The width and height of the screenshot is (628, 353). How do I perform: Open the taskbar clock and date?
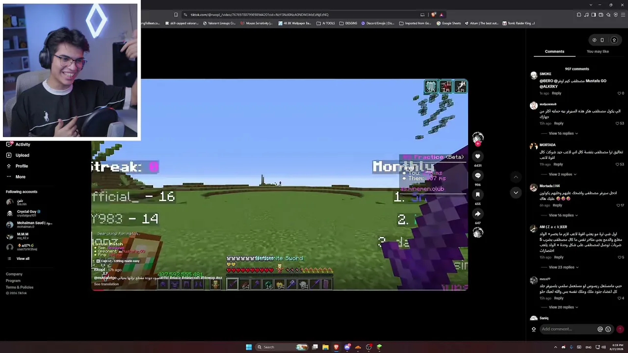tap(616, 347)
